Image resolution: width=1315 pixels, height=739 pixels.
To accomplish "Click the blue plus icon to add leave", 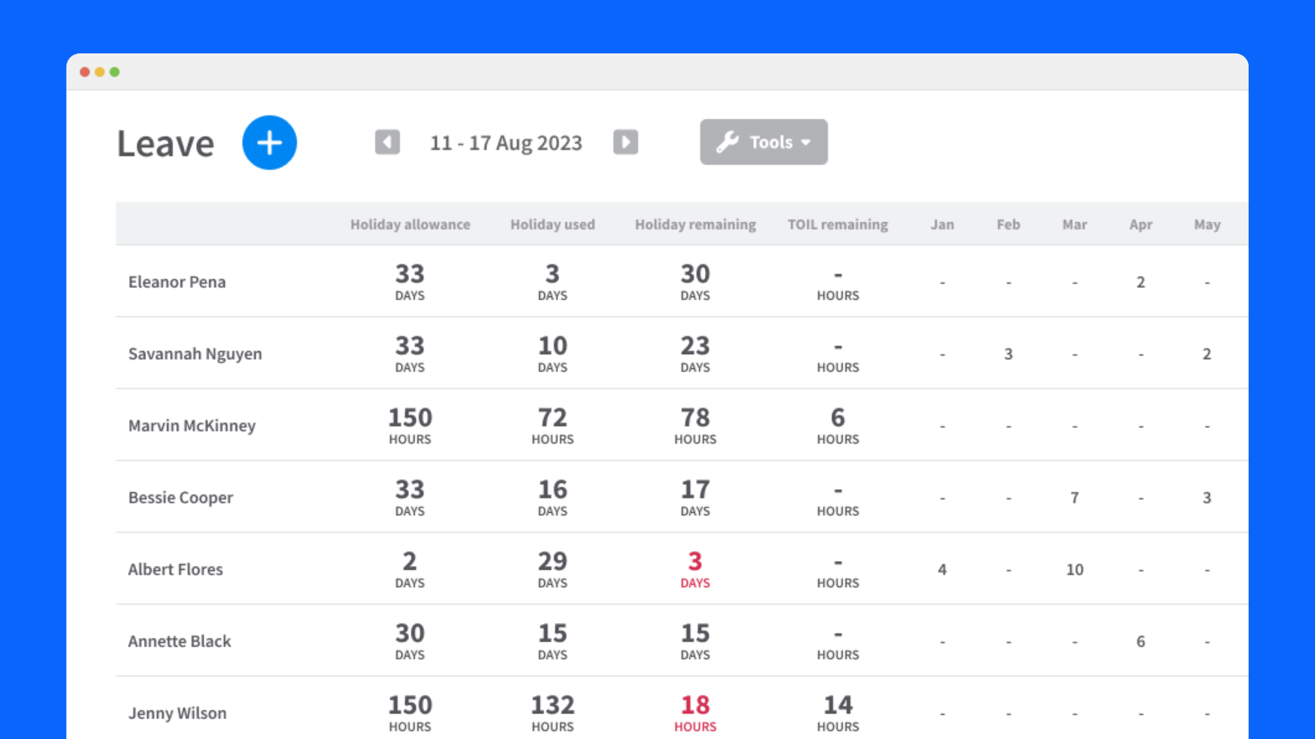I will coord(270,143).
